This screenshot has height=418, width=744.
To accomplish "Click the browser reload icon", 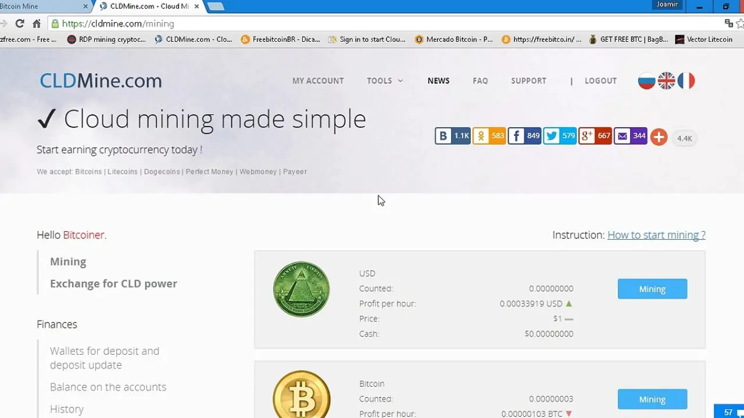I will pyautogui.click(x=20, y=24).
